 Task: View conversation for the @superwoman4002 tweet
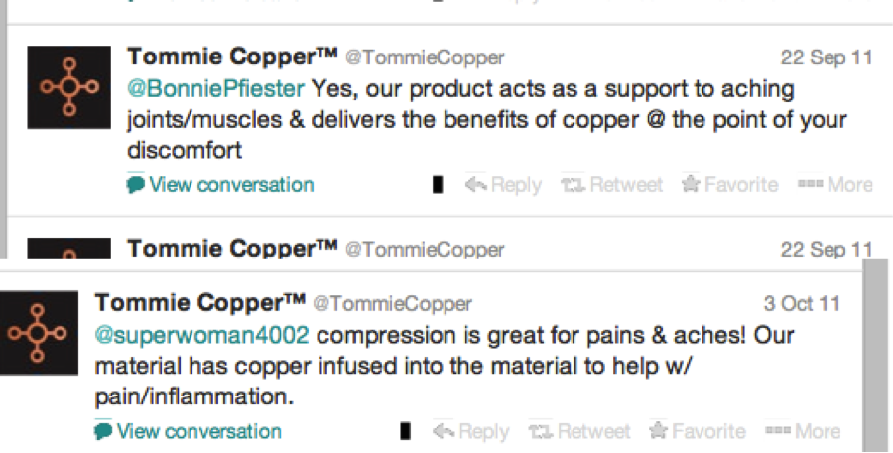click(188, 432)
